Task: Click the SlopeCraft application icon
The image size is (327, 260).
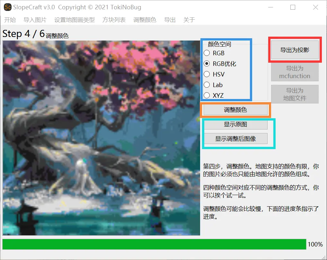Action: point(7,7)
